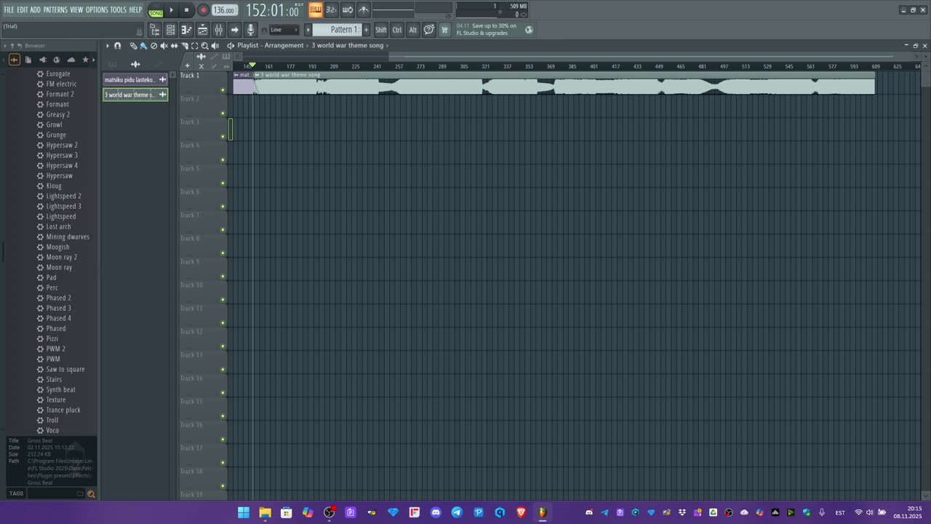Expand the arrow after Playlist - Arrangement
The height and width of the screenshot is (524, 931).
(x=307, y=46)
